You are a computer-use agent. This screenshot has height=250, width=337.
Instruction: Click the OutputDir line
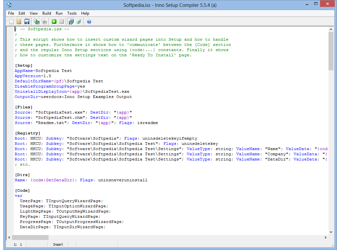tap(73, 97)
